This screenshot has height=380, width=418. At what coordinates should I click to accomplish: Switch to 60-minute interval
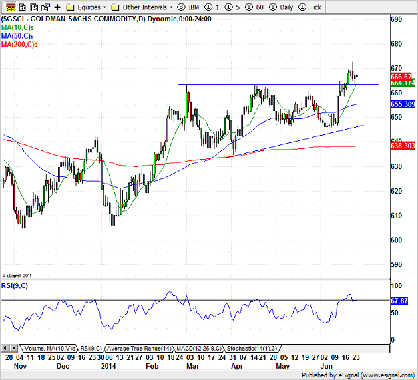(254, 7)
